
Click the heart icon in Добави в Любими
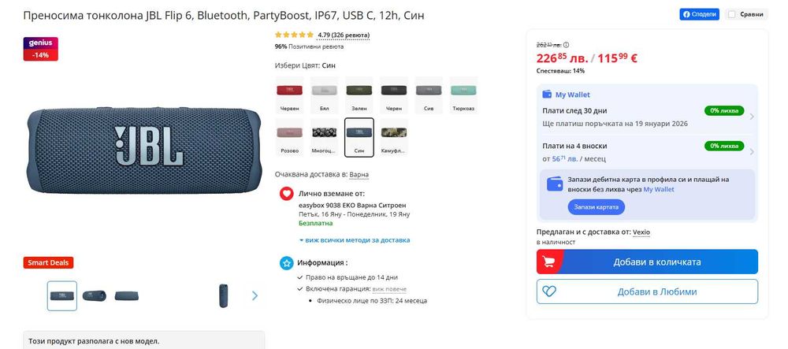[550, 291]
